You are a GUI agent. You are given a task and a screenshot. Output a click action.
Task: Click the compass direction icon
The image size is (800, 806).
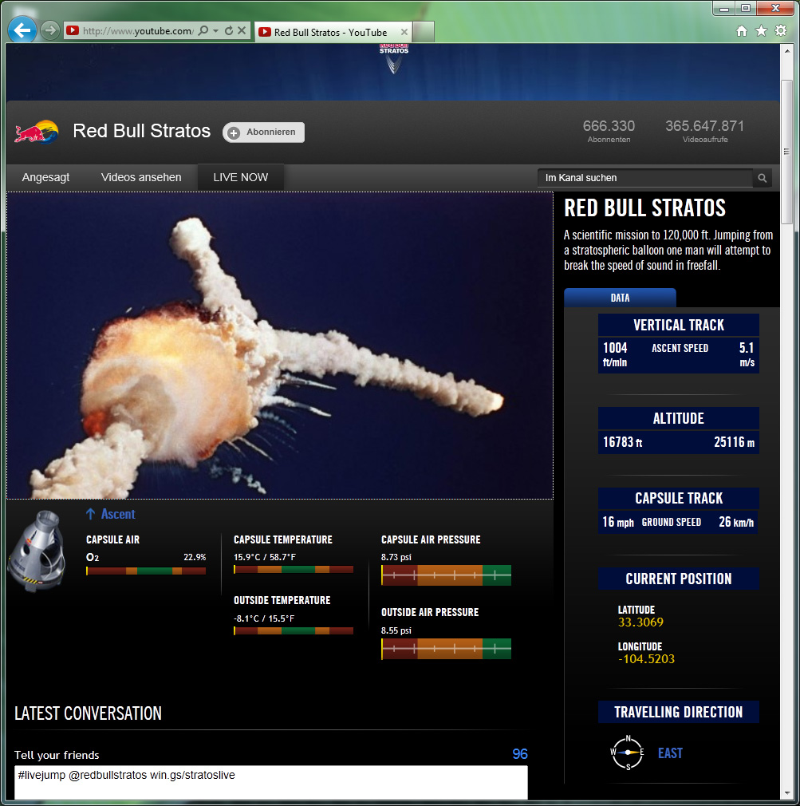click(x=627, y=753)
